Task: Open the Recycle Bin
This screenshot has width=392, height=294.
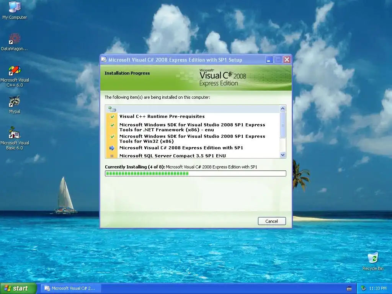Action: pos(373,261)
